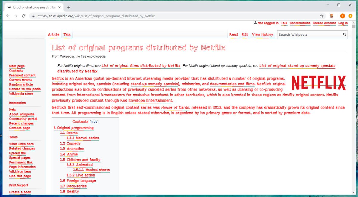Viewport: 358px width, 197px height.
Task: Click the Not logged in user icon
Action: click(255, 23)
